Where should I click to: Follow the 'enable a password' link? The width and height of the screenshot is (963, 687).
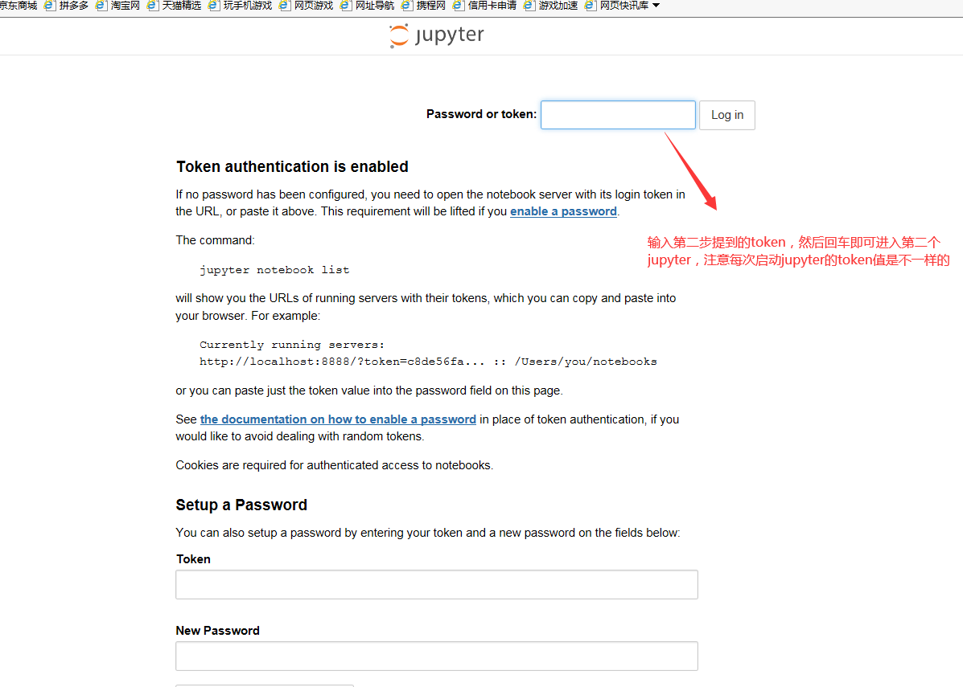(563, 211)
